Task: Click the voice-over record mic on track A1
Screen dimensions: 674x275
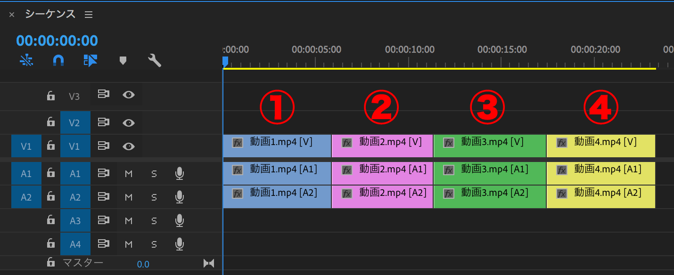Action: point(179,173)
